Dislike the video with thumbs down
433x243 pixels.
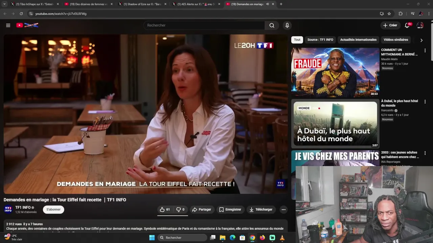coord(181,210)
